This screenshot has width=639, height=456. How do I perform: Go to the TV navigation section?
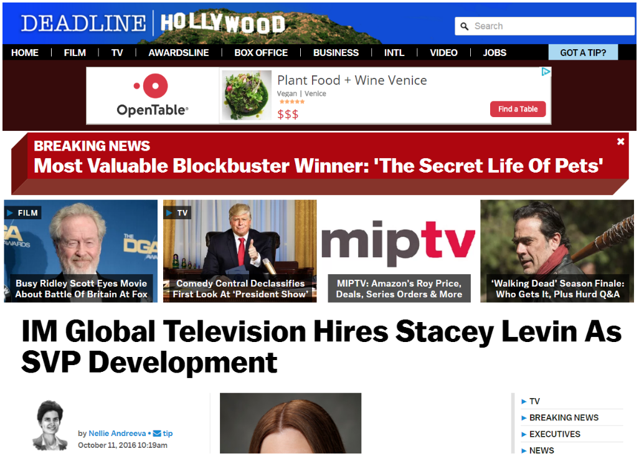tap(117, 52)
